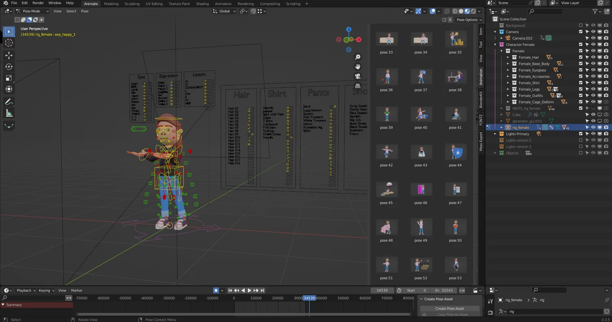Toggle Background collection exclude checkbox
This screenshot has width=612, height=322.
pos(581,25)
